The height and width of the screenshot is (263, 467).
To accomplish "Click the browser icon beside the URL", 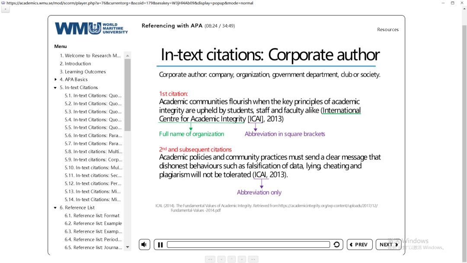I will (x=3, y=3).
